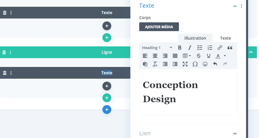This screenshot has width=259, height=138.
Task: Insert a blockquote using the quote icon
Action: (x=230, y=48)
